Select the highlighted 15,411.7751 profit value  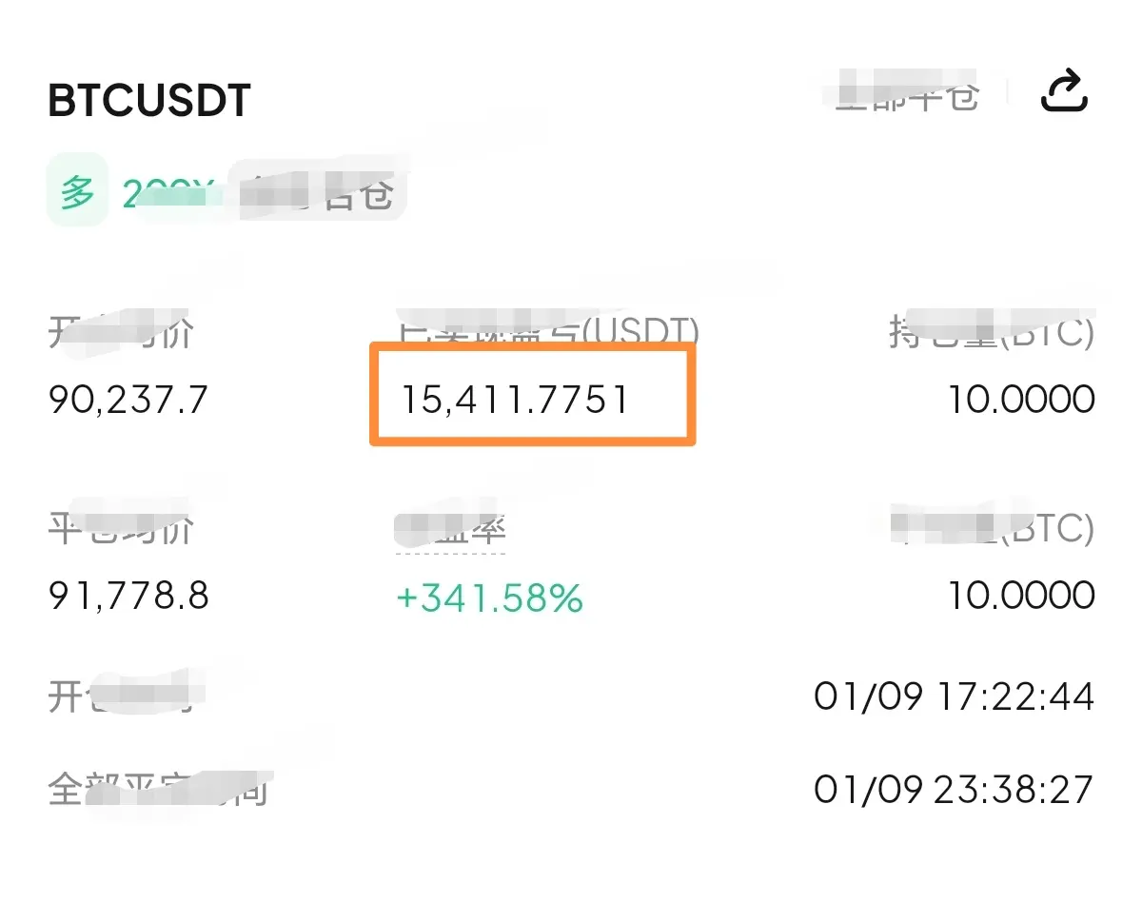515,399
